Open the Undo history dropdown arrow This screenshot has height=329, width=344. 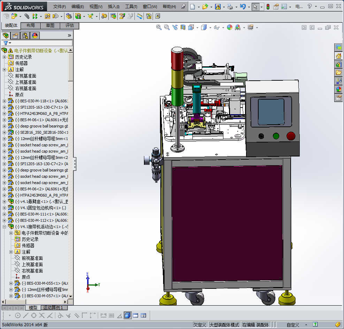249,7
